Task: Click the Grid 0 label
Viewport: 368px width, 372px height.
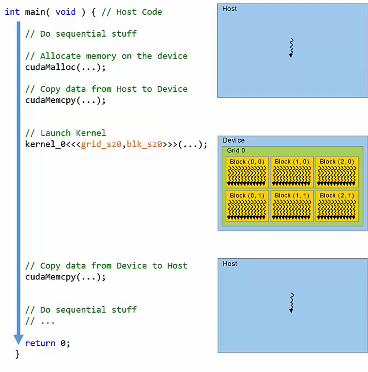Action: pyautogui.click(x=236, y=151)
